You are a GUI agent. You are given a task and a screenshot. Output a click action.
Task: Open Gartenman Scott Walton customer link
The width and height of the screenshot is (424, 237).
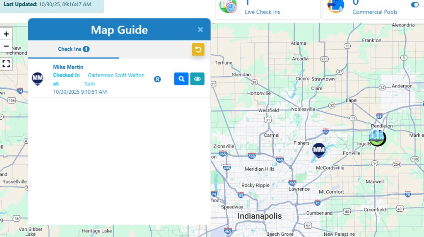click(x=116, y=75)
